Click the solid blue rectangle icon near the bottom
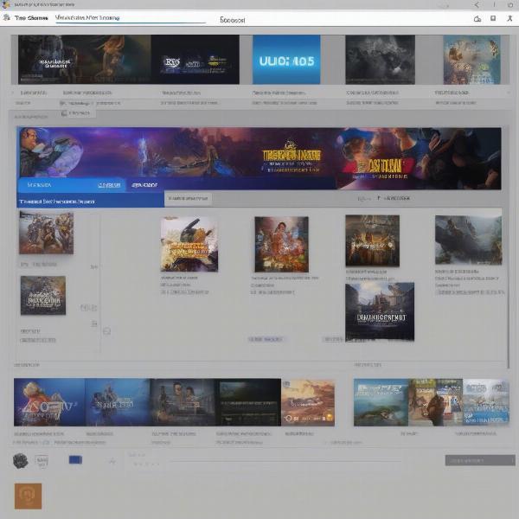The width and height of the screenshot is (519, 519). [75, 460]
